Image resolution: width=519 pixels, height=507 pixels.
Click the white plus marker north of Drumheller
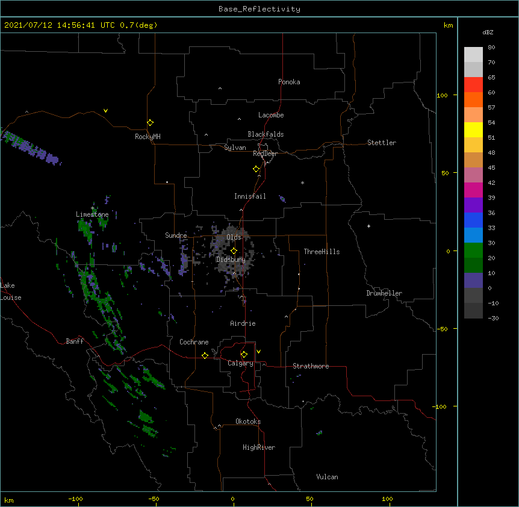(368, 226)
